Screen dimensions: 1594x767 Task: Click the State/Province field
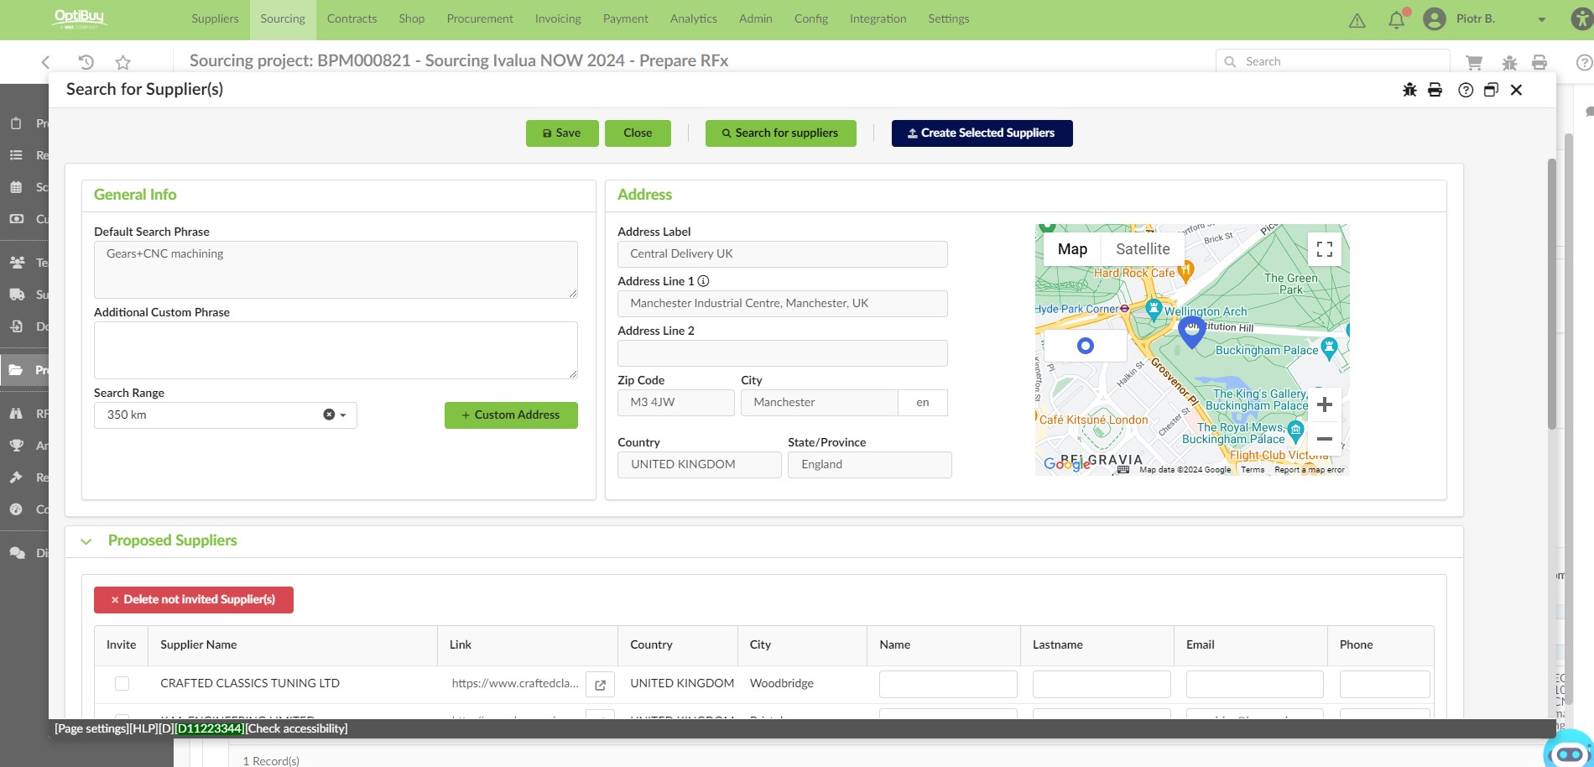click(870, 465)
